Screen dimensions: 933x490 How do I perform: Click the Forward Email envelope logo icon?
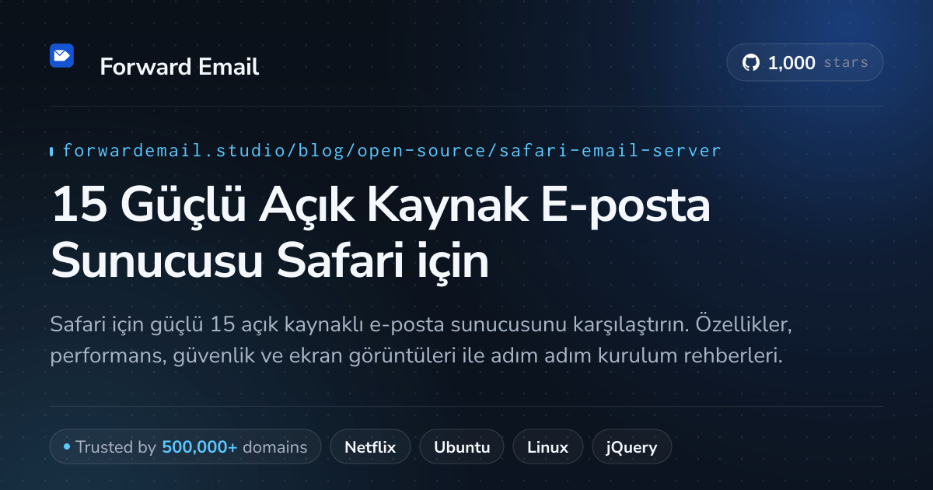tap(61, 55)
